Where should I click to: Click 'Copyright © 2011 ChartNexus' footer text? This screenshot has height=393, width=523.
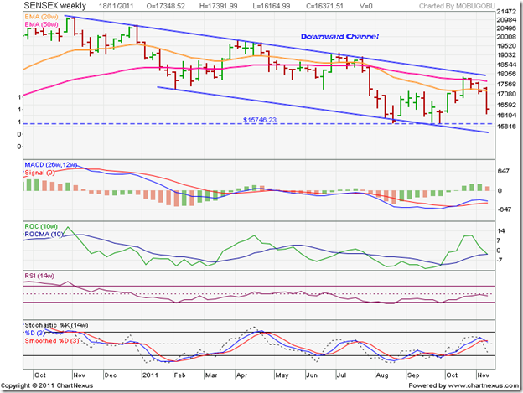tap(47, 385)
